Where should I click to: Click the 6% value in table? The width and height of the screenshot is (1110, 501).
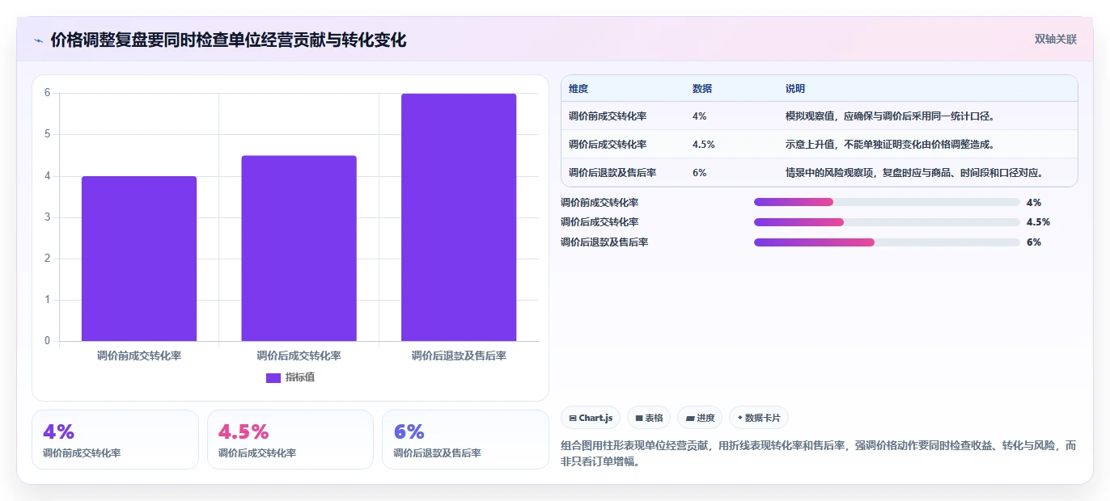pos(700,173)
